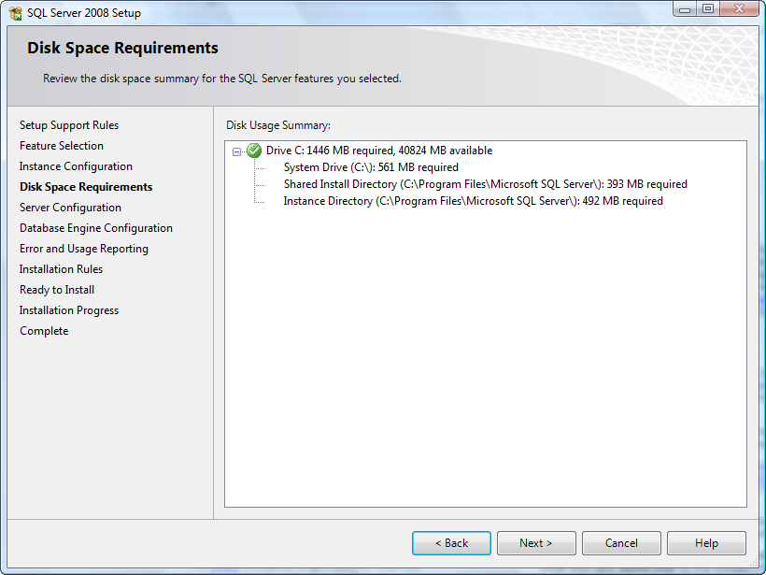Image resolution: width=766 pixels, height=575 pixels.
Task: Click the SQL Server setup title bar icon
Action: pyautogui.click(x=16, y=13)
